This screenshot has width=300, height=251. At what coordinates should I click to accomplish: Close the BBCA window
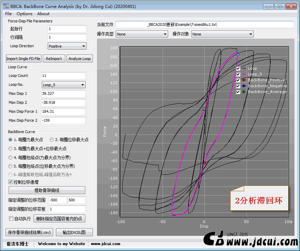(x=291, y=7)
